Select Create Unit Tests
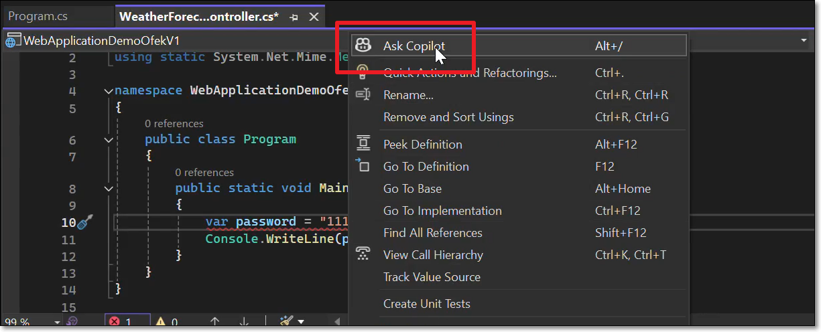Image resolution: width=821 pixels, height=332 pixels. click(519, 303)
